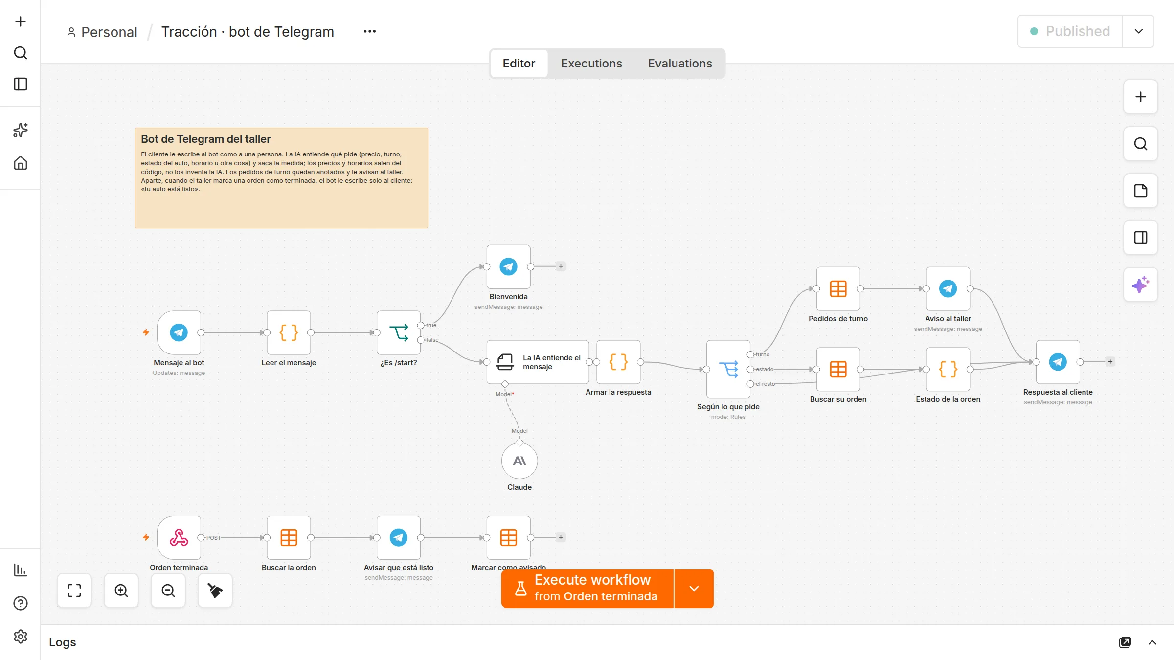This screenshot has width=1174, height=660.
Task: Add a sticky note to canvas
Action: [1140, 191]
